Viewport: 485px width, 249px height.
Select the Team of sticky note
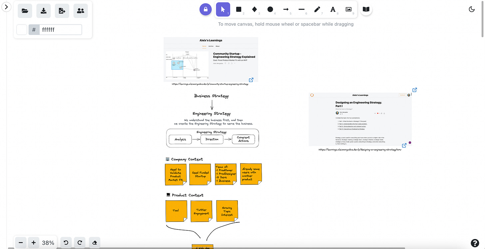tap(226, 174)
